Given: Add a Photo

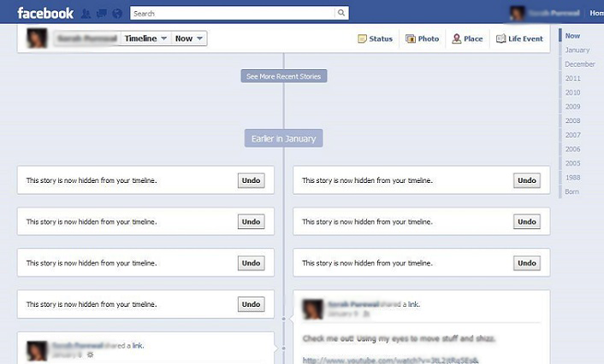Looking at the screenshot, I should point(422,38).
